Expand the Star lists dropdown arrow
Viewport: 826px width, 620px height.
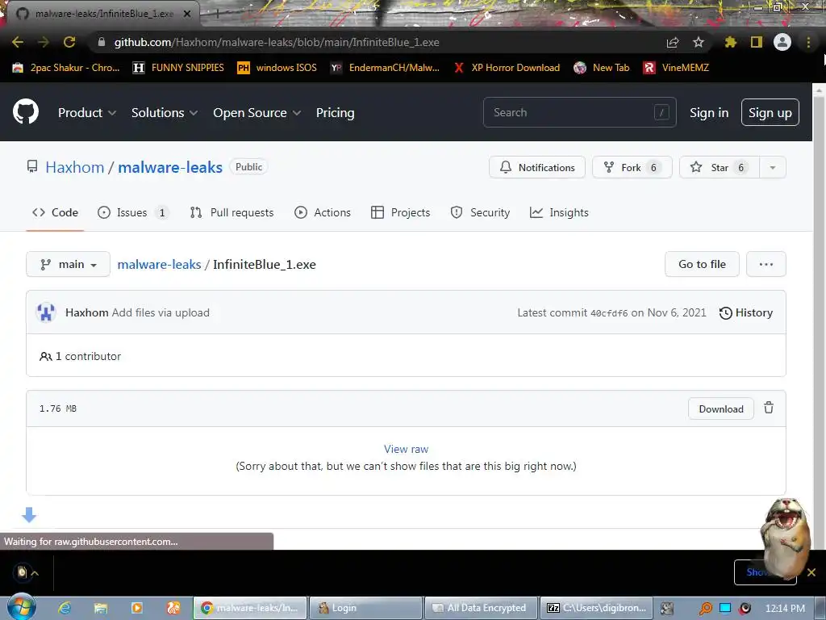click(x=772, y=168)
